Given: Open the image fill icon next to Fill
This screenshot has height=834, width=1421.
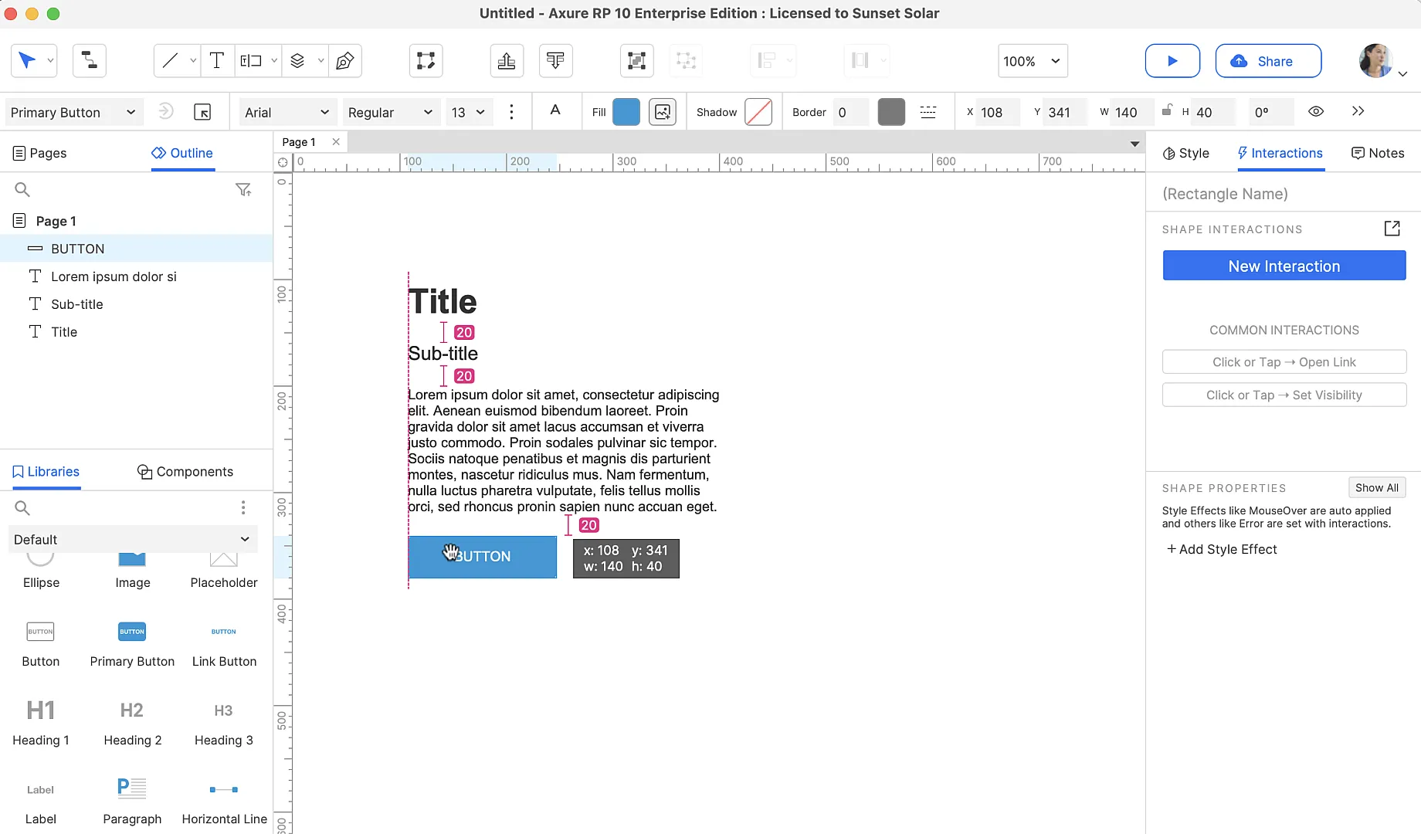Looking at the screenshot, I should coord(662,112).
